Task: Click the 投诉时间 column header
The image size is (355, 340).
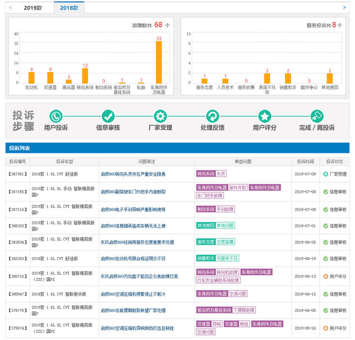Action: click(305, 161)
